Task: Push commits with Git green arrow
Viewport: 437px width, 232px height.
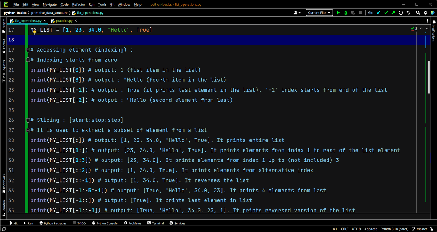Action: 393,13
